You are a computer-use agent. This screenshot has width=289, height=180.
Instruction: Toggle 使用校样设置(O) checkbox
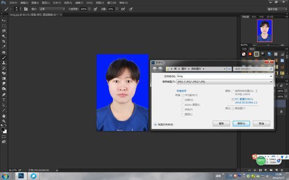233,91
